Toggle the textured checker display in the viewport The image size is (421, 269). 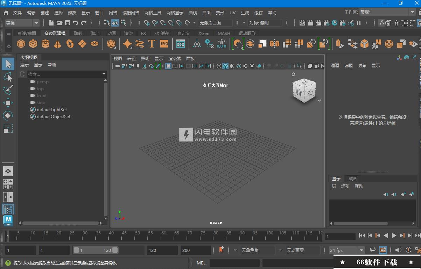coord(245,66)
